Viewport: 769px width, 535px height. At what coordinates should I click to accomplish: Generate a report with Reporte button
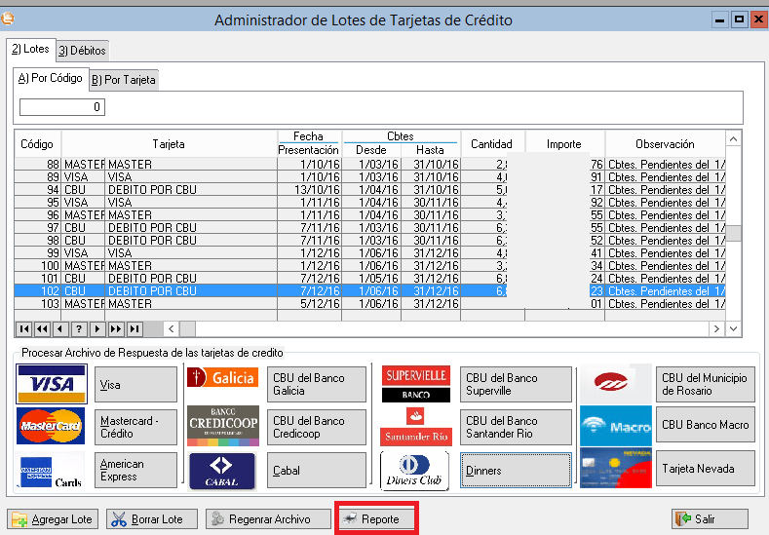coord(376,519)
